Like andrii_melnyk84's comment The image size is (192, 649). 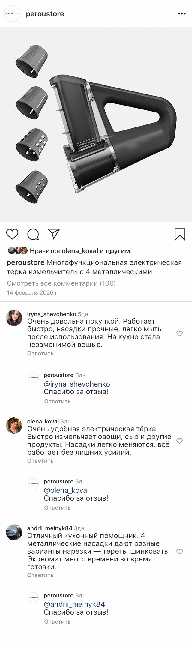(x=179, y=551)
